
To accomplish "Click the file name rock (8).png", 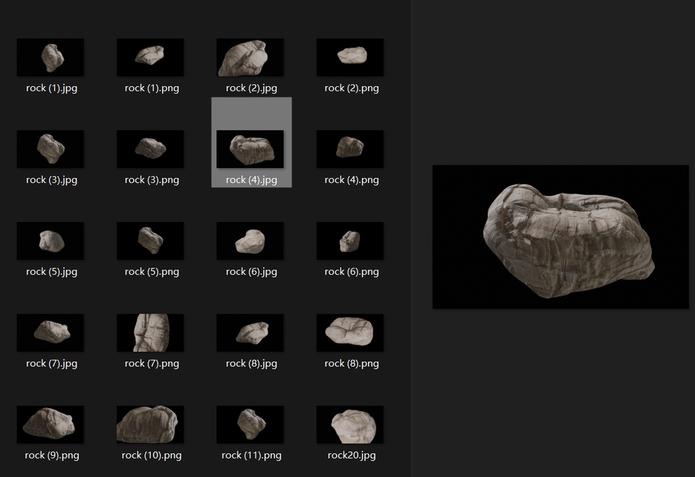I will pyautogui.click(x=352, y=364).
